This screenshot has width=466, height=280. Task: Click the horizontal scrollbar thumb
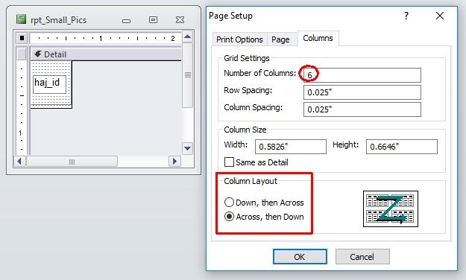[x=72, y=162]
